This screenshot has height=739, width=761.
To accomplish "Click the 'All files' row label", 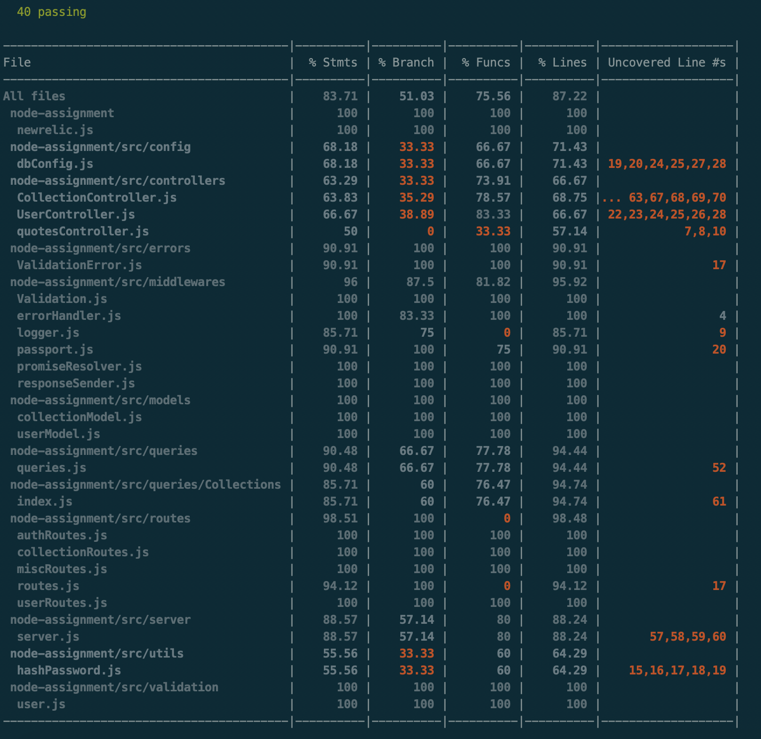I will (x=34, y=96).
